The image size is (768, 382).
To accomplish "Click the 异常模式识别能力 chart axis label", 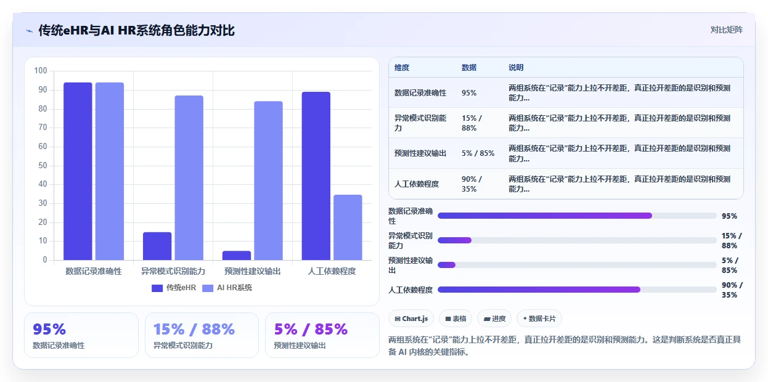I will coord(173,271).
